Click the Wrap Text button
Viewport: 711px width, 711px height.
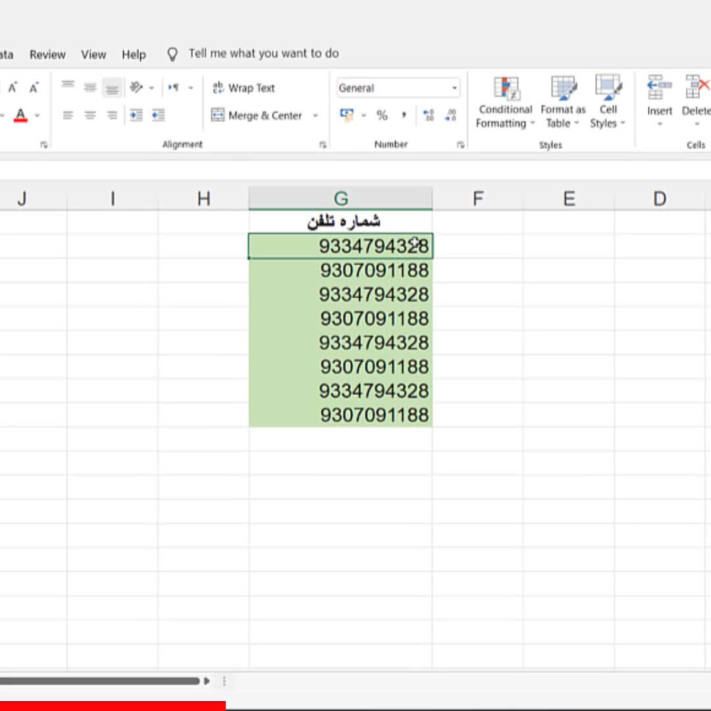pos(244,88)
